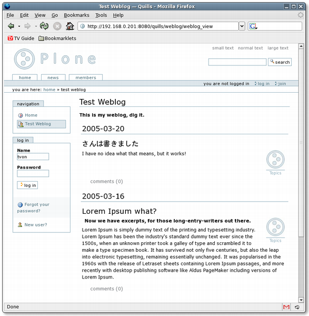Click the Forgot your password link
The image size is (309, 316).
(x=33, y=208)
